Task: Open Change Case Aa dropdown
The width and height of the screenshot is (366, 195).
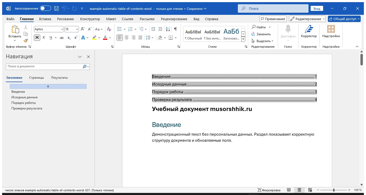Action: [x=99, y=29]
